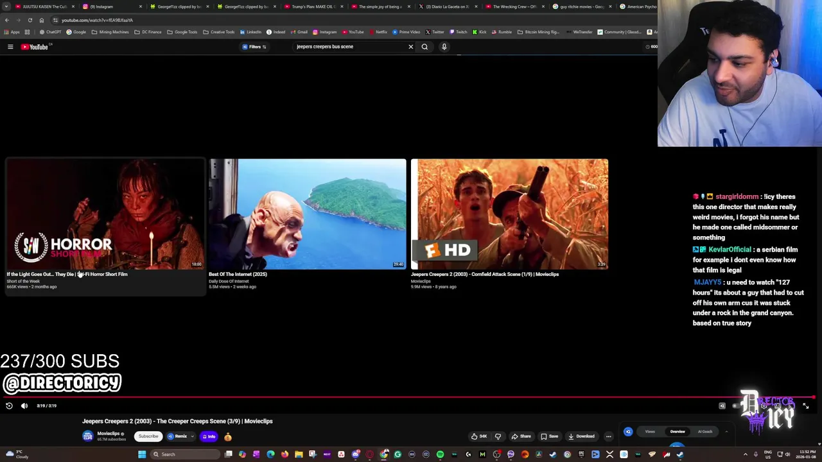The width and height of the screenshot is (822, 462).
Task: Show hidden system tray icons chevron
Action: (x=746, y=454)
